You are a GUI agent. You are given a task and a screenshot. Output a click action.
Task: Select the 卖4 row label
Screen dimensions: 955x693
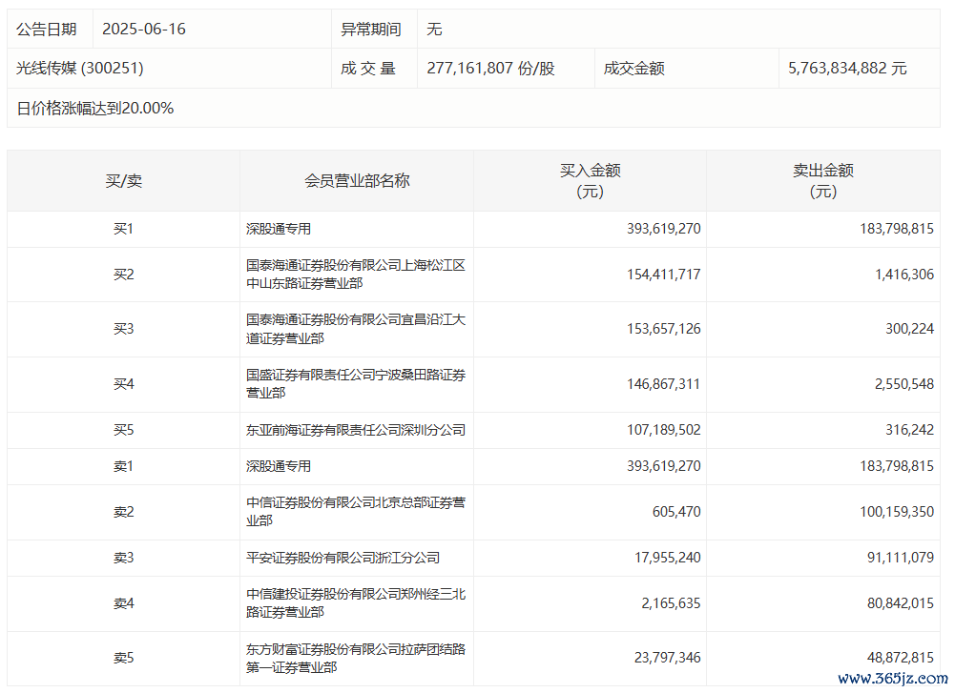(124, 603)
